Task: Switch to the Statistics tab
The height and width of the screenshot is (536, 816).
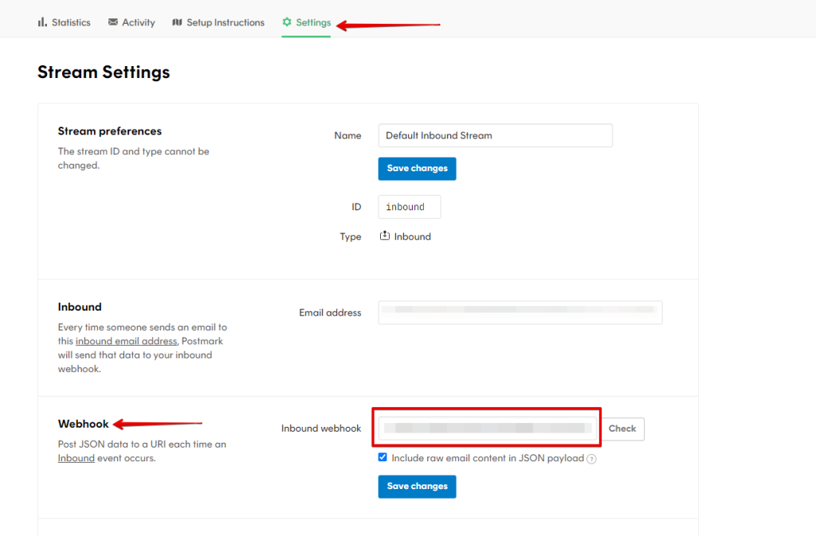Action: pyautogui.click(x=71, y=22)
